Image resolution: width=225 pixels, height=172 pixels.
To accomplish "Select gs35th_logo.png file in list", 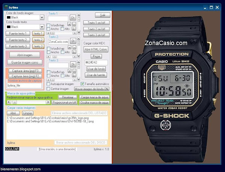I will [48, 118].
